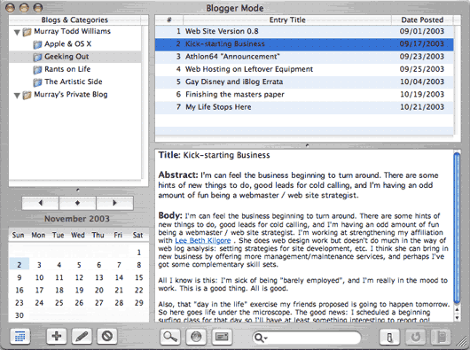Click the info toolbar button

pyautogui.click(x=389, y=337)
